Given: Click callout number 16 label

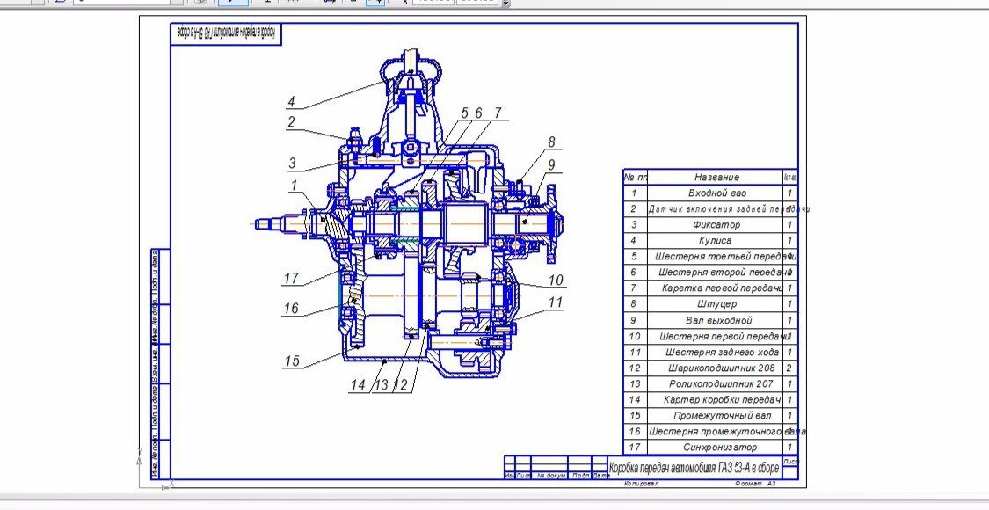Looking at the screenshot, I should (x=291, y=308).
